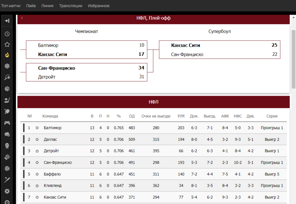Click the Выезд. column header
Screen dimensions: 296x204
point(210,116)
